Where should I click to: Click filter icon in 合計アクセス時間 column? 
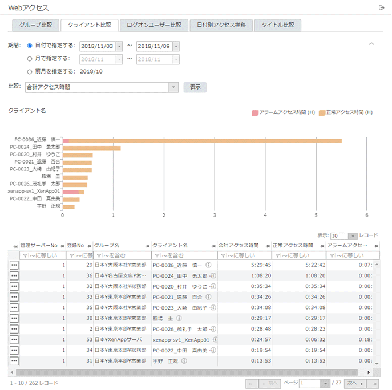coord(223,255)
